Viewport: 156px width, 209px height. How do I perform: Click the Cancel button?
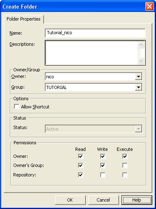click(x=103, y=200)
